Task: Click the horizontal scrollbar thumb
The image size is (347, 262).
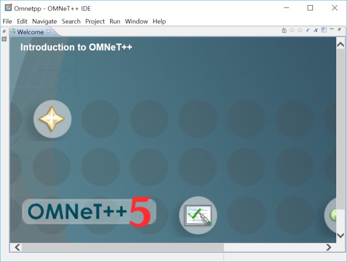Action: [123, 247]
